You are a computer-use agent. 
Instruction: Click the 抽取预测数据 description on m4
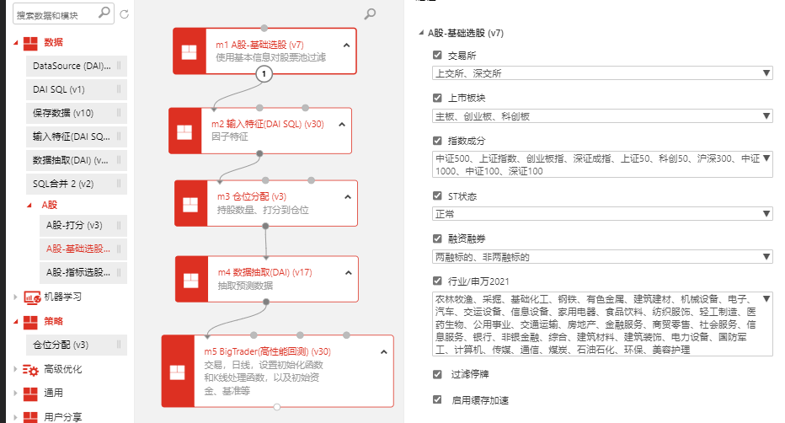pos(245,286)
